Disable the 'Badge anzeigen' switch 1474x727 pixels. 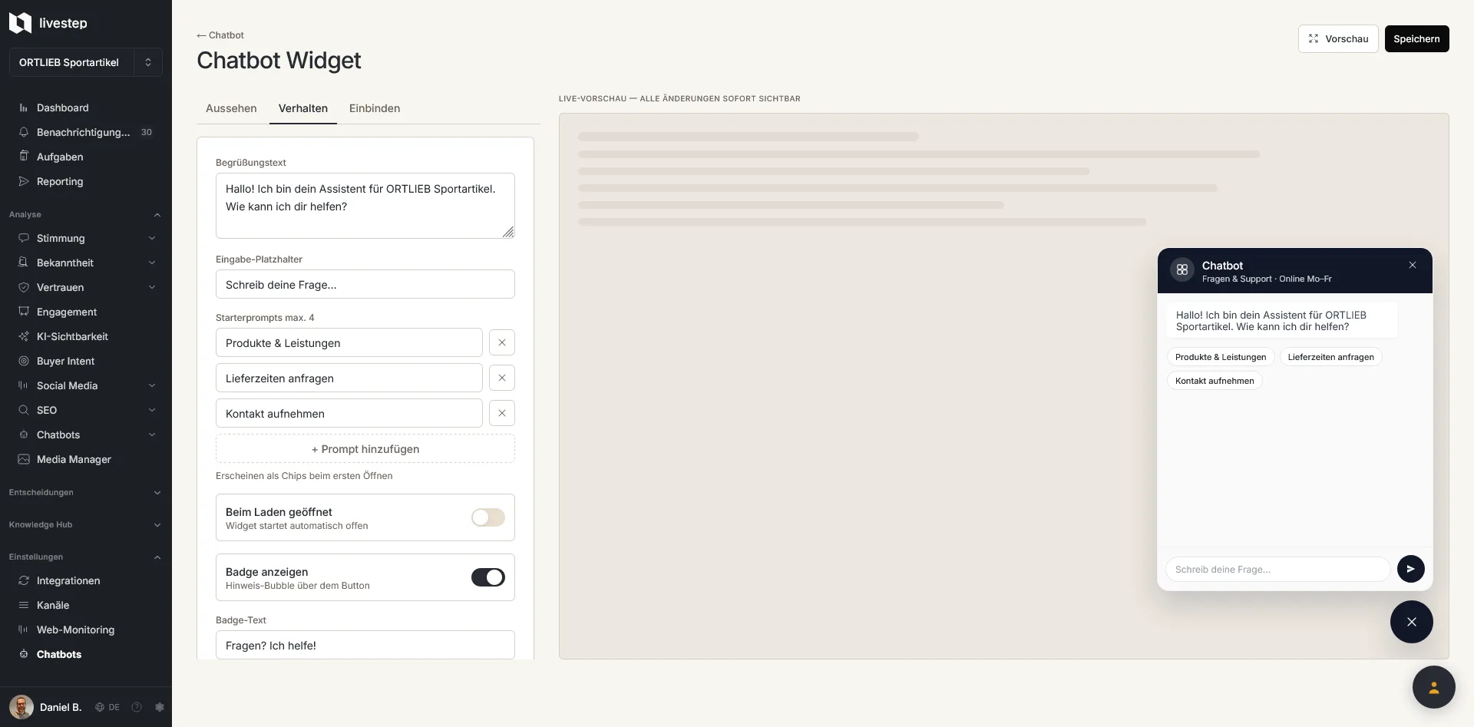point(488,577)
